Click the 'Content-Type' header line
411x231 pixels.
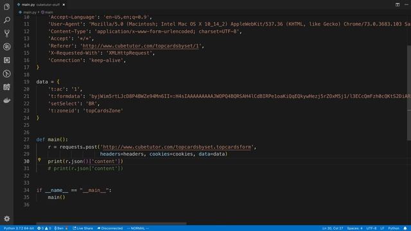coord(145,31)
